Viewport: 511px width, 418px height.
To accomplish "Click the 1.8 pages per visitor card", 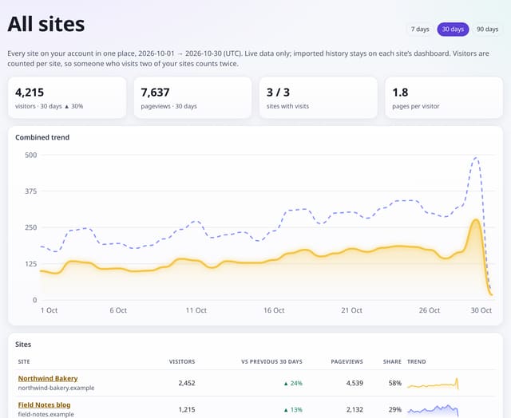I will tap(444, 97).
